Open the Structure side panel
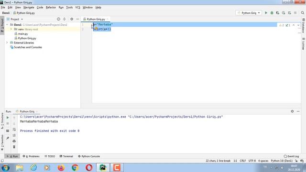The width and height of the screenshot is (306, 172). coord(2,120)
